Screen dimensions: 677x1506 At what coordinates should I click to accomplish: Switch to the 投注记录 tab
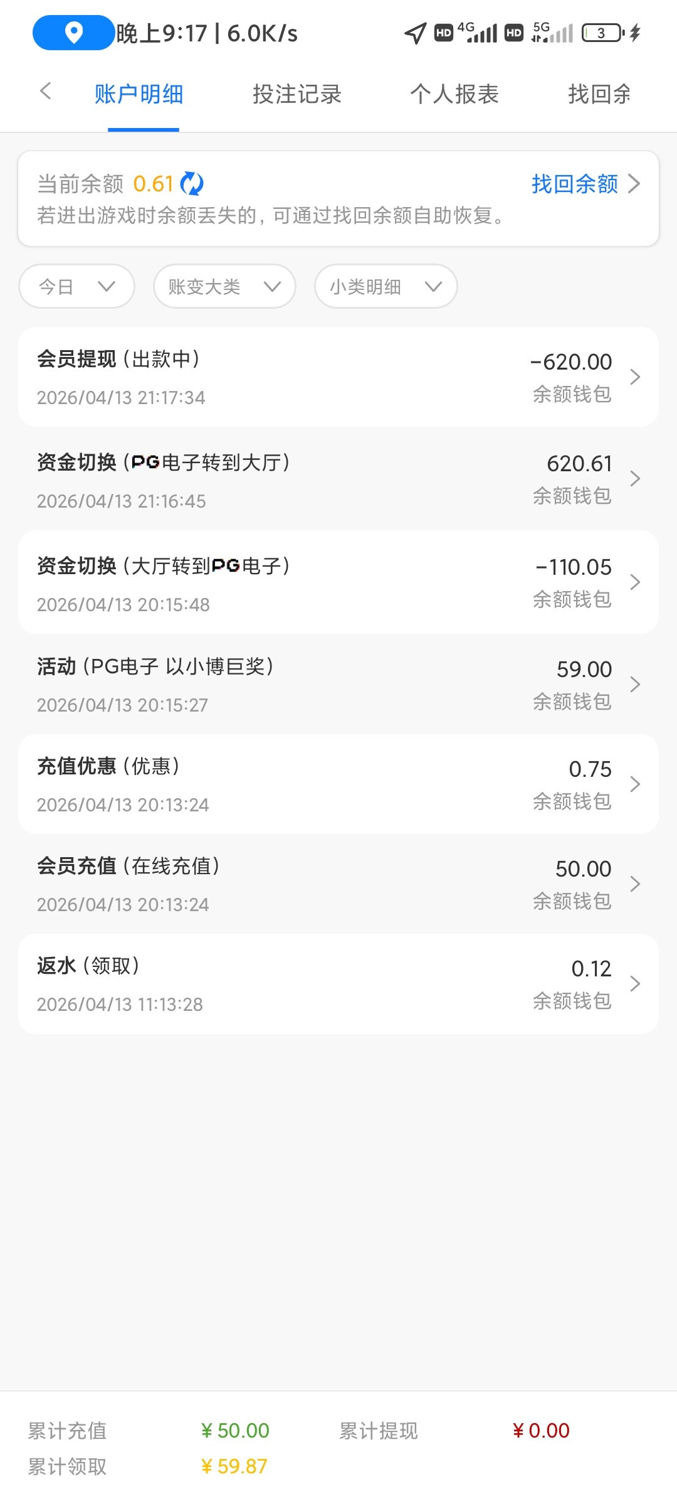click(297, 94)
